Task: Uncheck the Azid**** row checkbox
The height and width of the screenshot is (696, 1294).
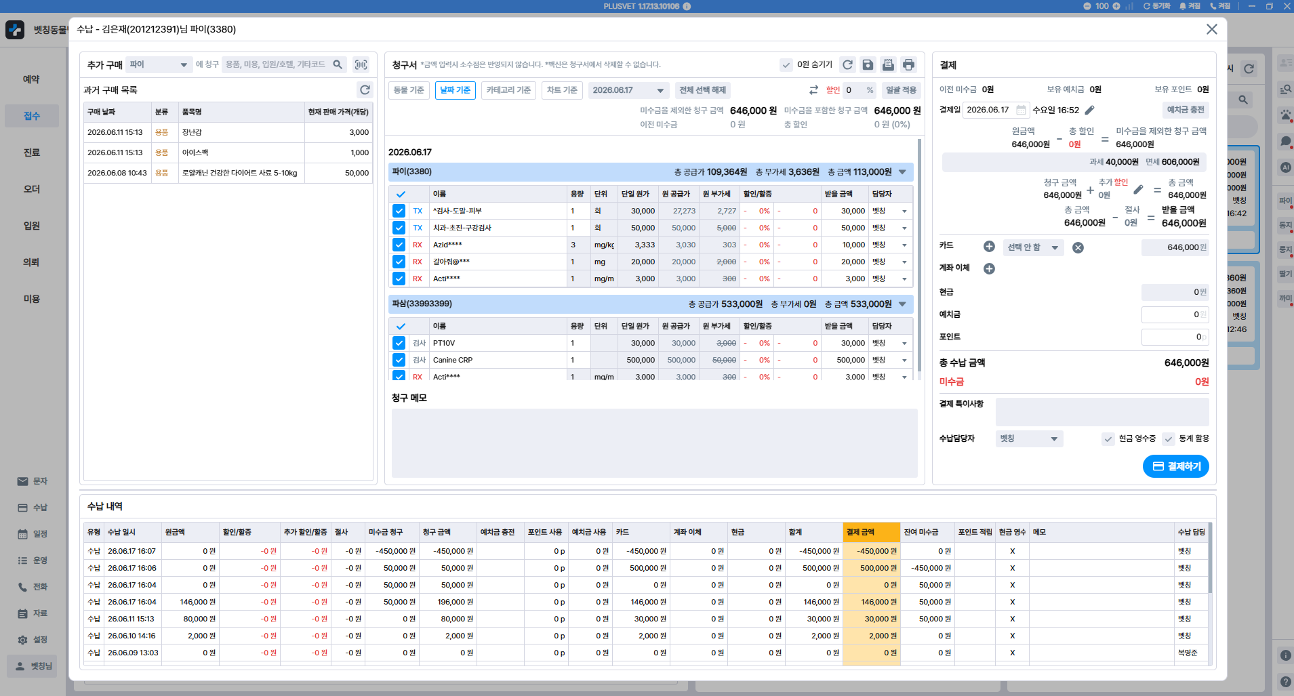Action: [x=399, y=245]
